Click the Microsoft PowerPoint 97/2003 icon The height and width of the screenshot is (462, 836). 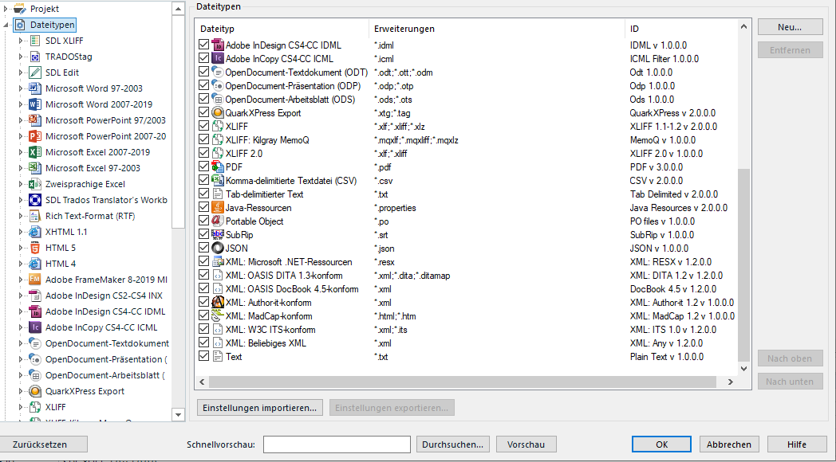(x=35, y=120)
